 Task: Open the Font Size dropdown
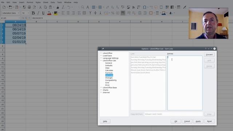point(28,13)
